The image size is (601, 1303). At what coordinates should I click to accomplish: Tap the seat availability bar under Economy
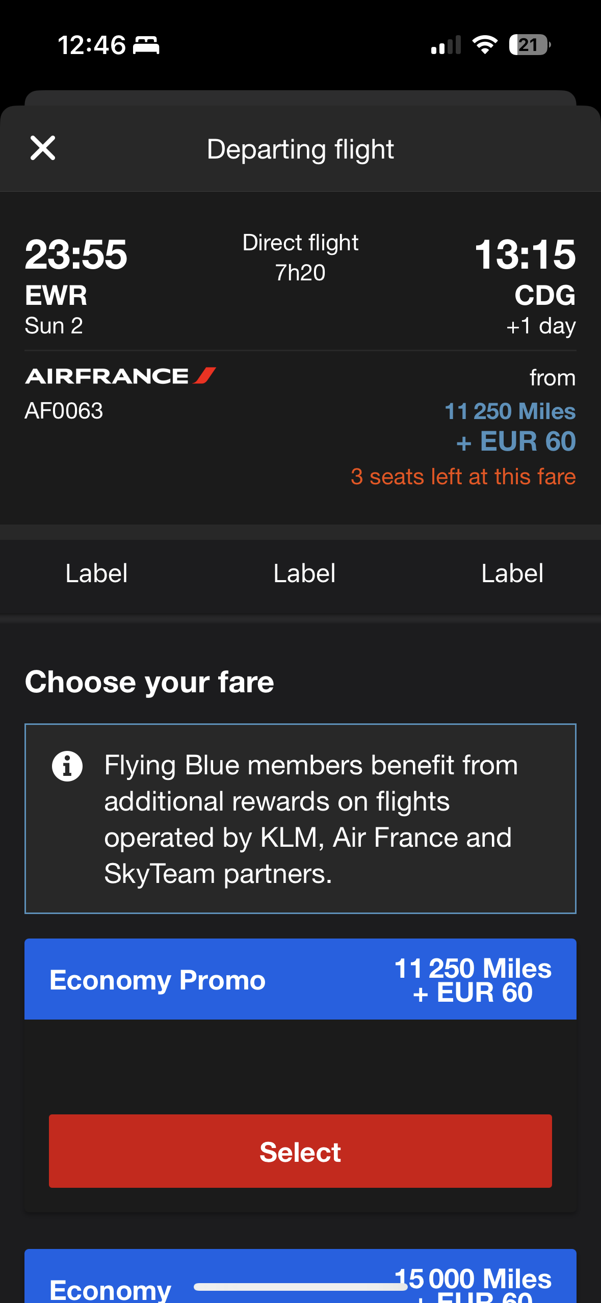[300, 1287]
